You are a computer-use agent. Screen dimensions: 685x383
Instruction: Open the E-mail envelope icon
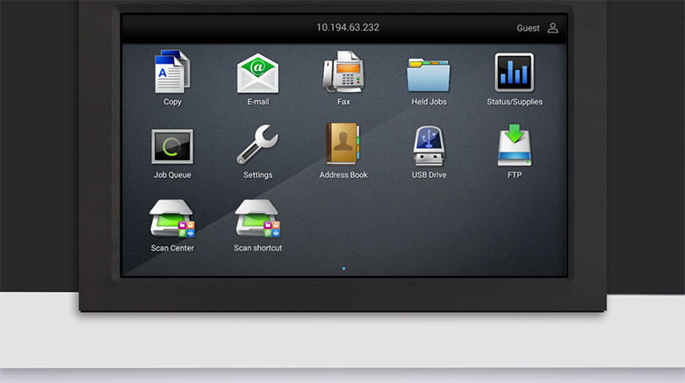[x=257, y=74]
